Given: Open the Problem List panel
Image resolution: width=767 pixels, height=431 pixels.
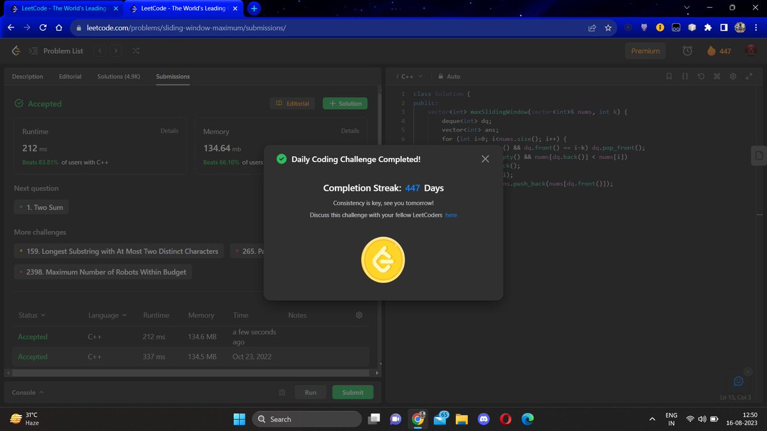Looking at the screenshot, I should pos(57,51).
